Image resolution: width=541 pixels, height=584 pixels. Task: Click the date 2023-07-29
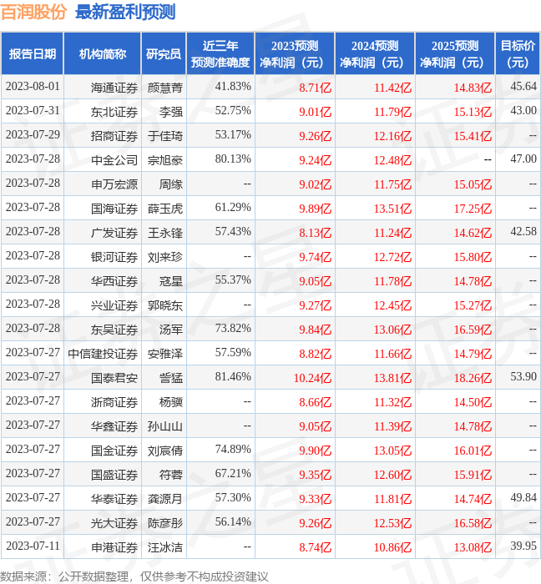[x=33, y=135]
